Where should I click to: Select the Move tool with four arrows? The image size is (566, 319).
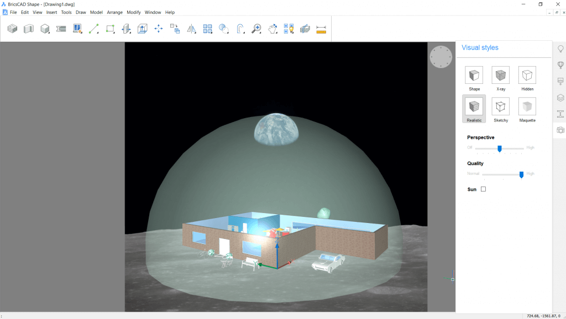(159, 29)
